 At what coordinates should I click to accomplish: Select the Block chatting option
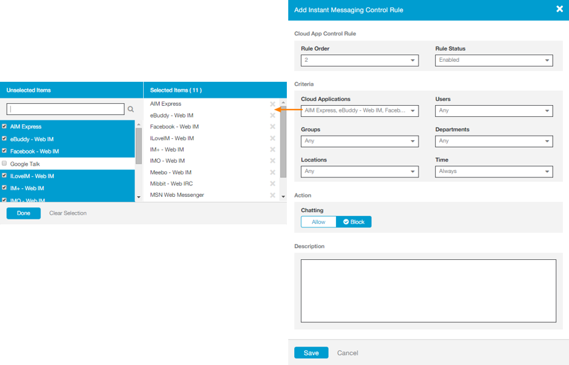pyautogui.click(x=353, y=222)
